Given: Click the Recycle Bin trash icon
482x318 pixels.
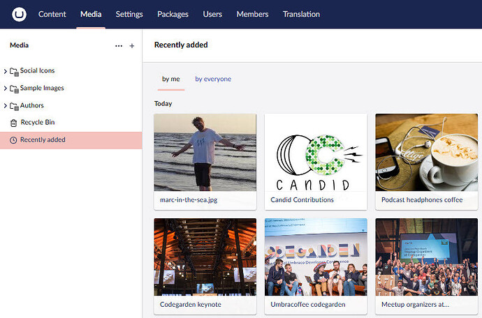Looking at the screenshot, I should click(x=13, y=123).
